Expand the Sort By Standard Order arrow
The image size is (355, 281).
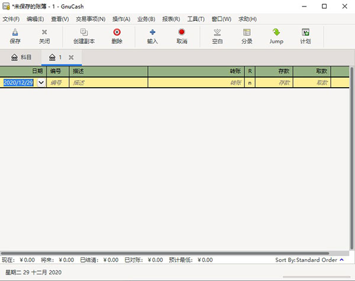(x=341, y=260)
